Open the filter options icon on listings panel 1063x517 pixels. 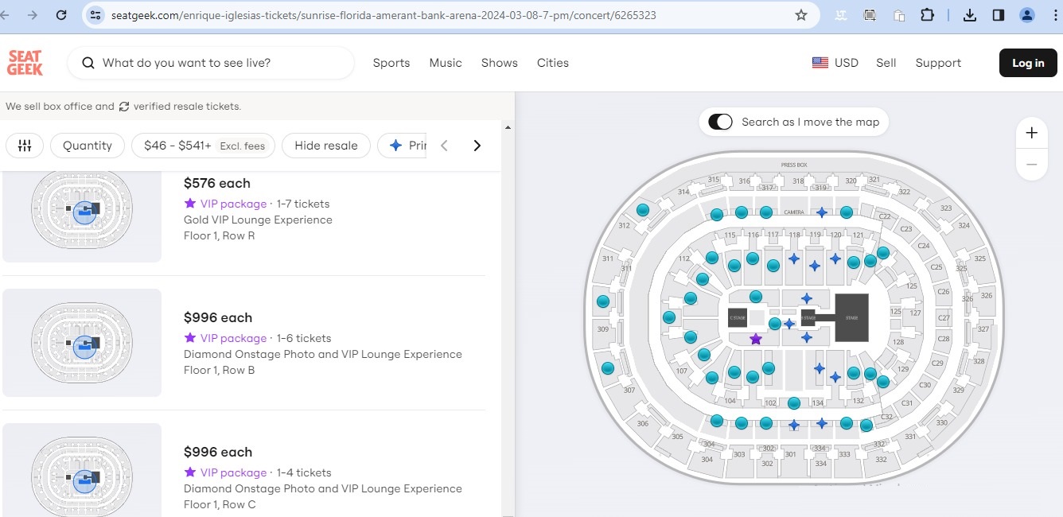click(x=25, y=146)
